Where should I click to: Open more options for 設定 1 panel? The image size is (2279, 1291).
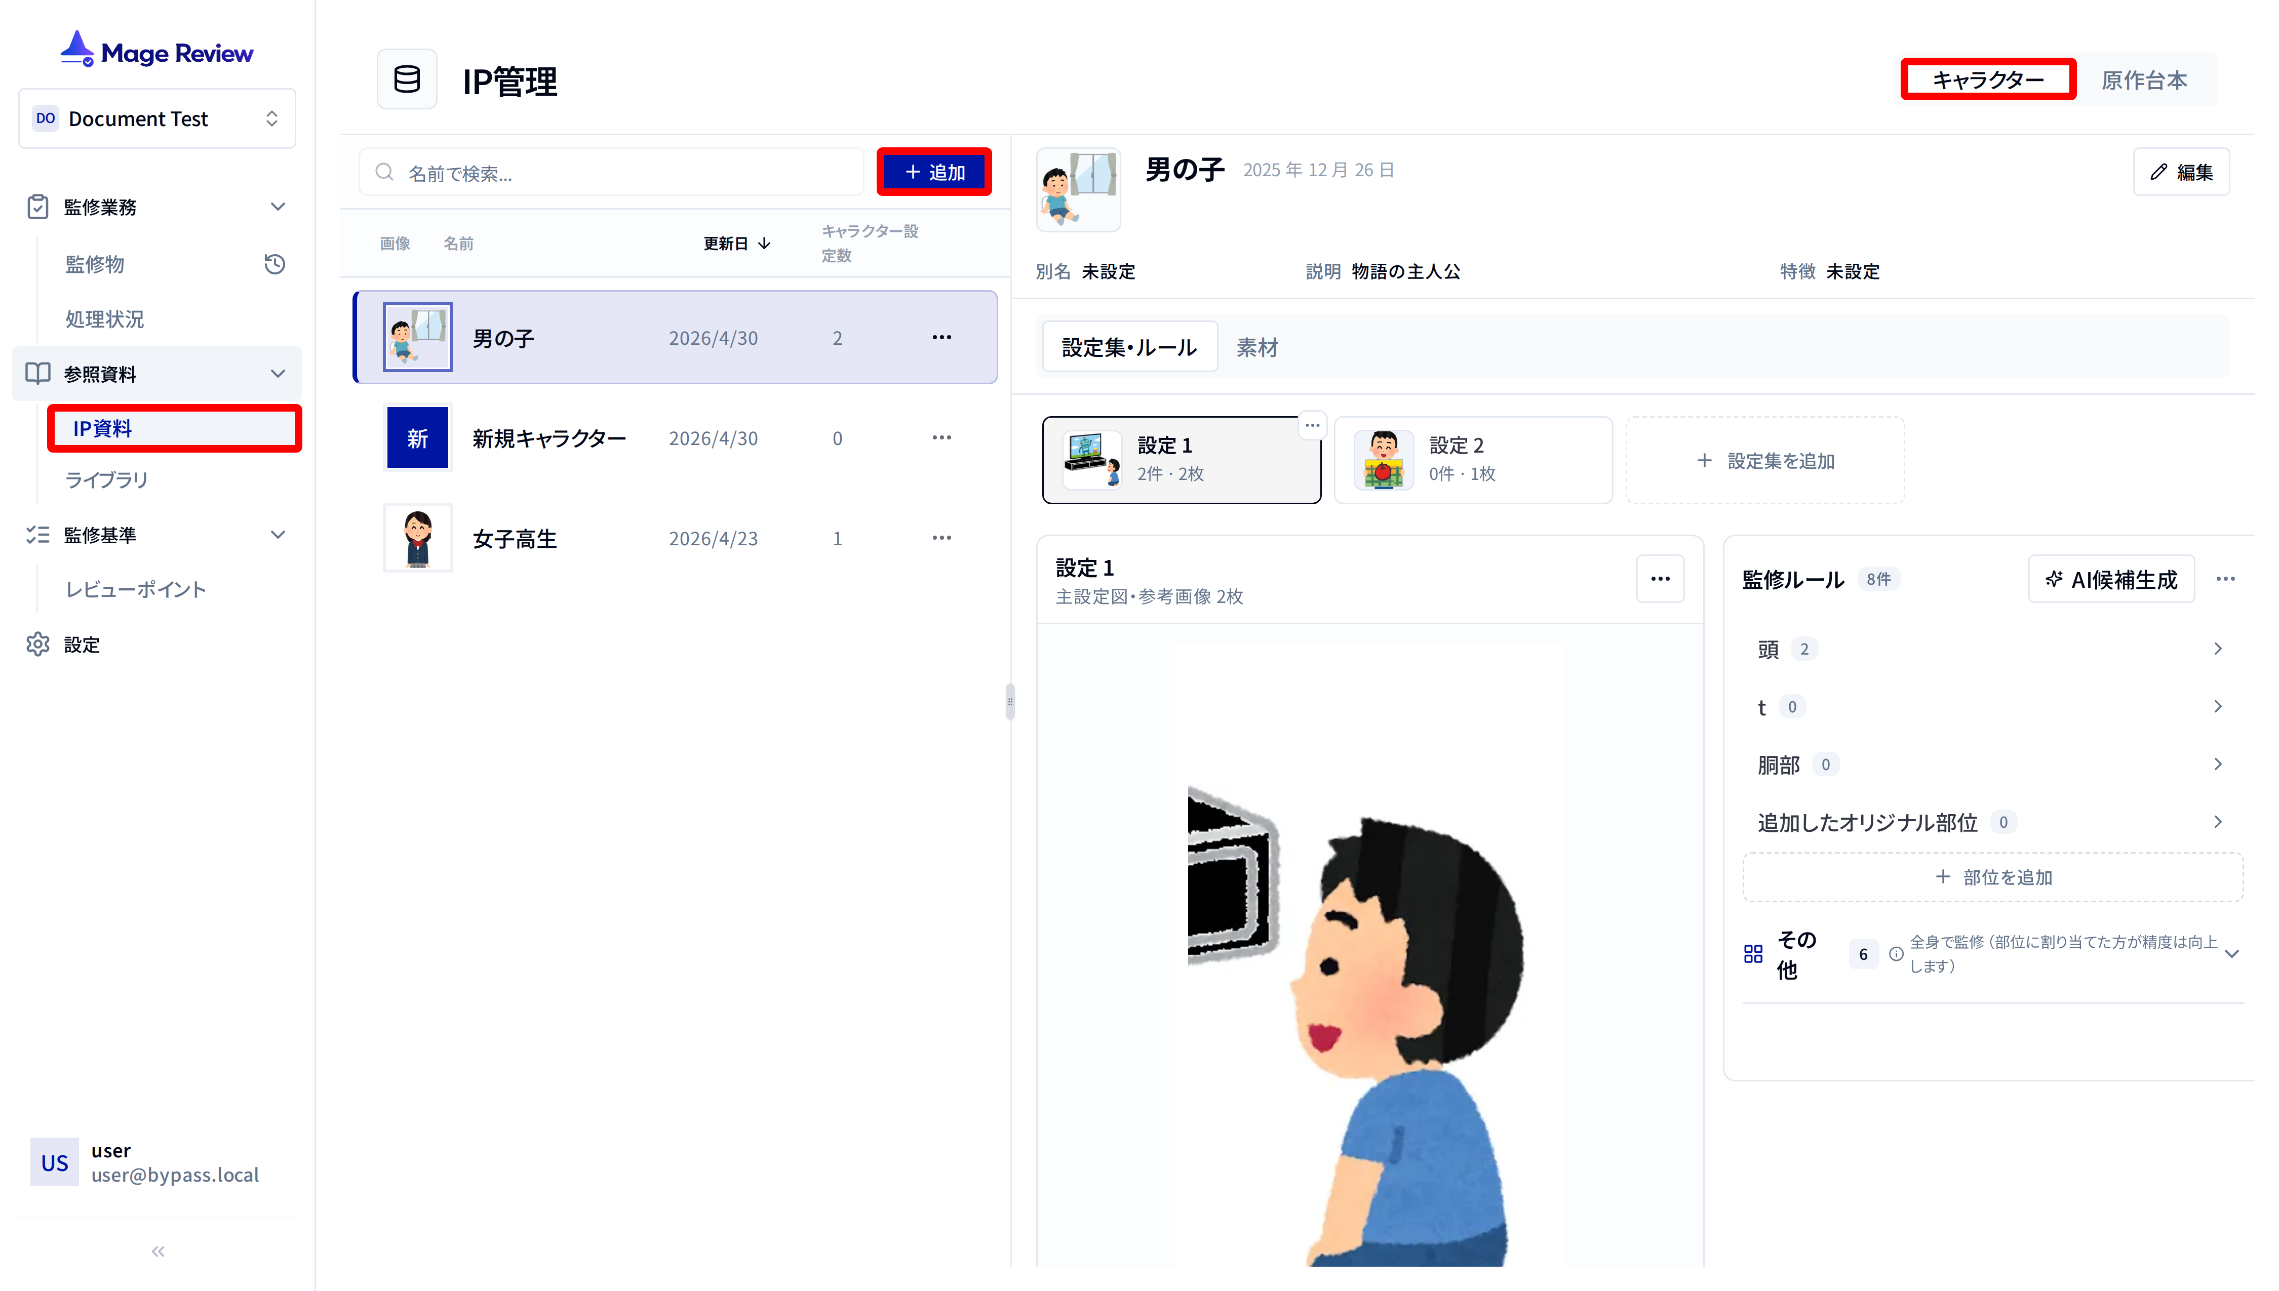(1660, 579)
